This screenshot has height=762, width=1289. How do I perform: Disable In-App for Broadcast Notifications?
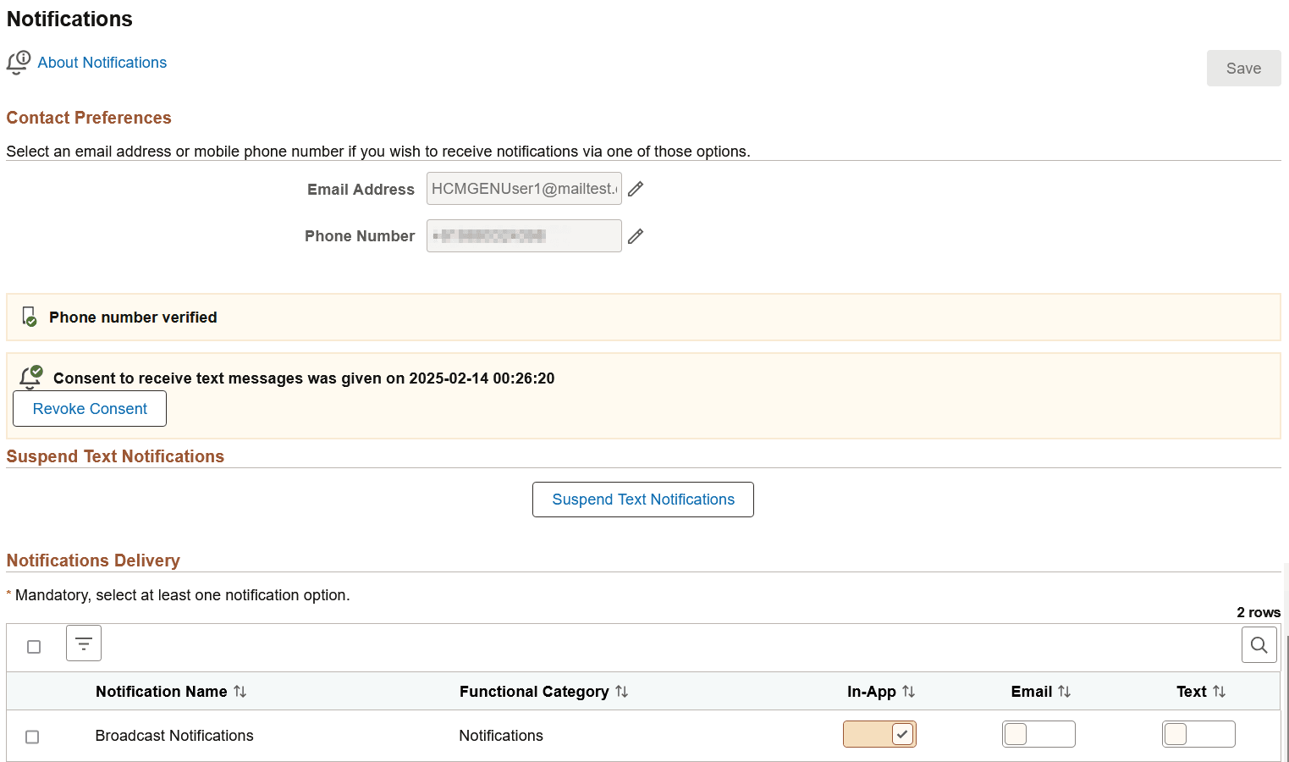[879, 734]
